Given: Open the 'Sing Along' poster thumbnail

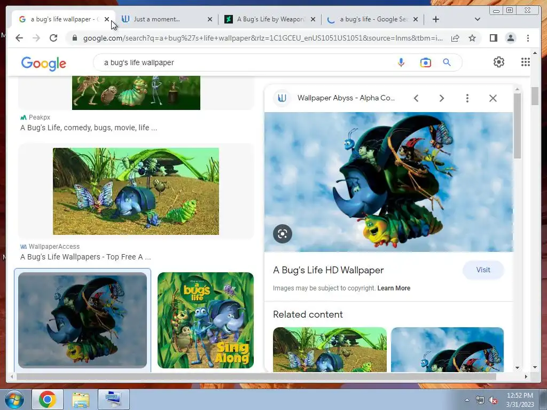Looking at the screenshot, I should point(206,320).
